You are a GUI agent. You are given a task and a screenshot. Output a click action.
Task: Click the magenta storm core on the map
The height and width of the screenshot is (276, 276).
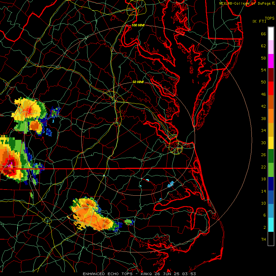click(x=10, y=166)
